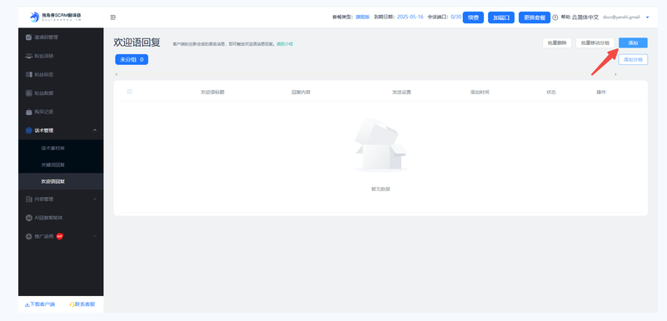
Task: Click the expiry date 2025-05-16
Action: 410,17
